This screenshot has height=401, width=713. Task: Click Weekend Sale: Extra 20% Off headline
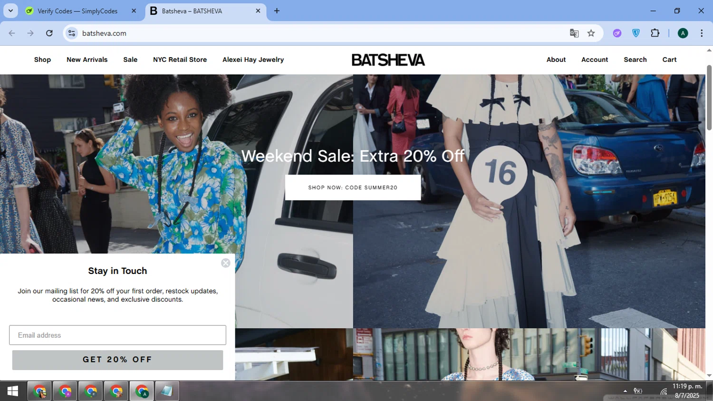point(353,156)
